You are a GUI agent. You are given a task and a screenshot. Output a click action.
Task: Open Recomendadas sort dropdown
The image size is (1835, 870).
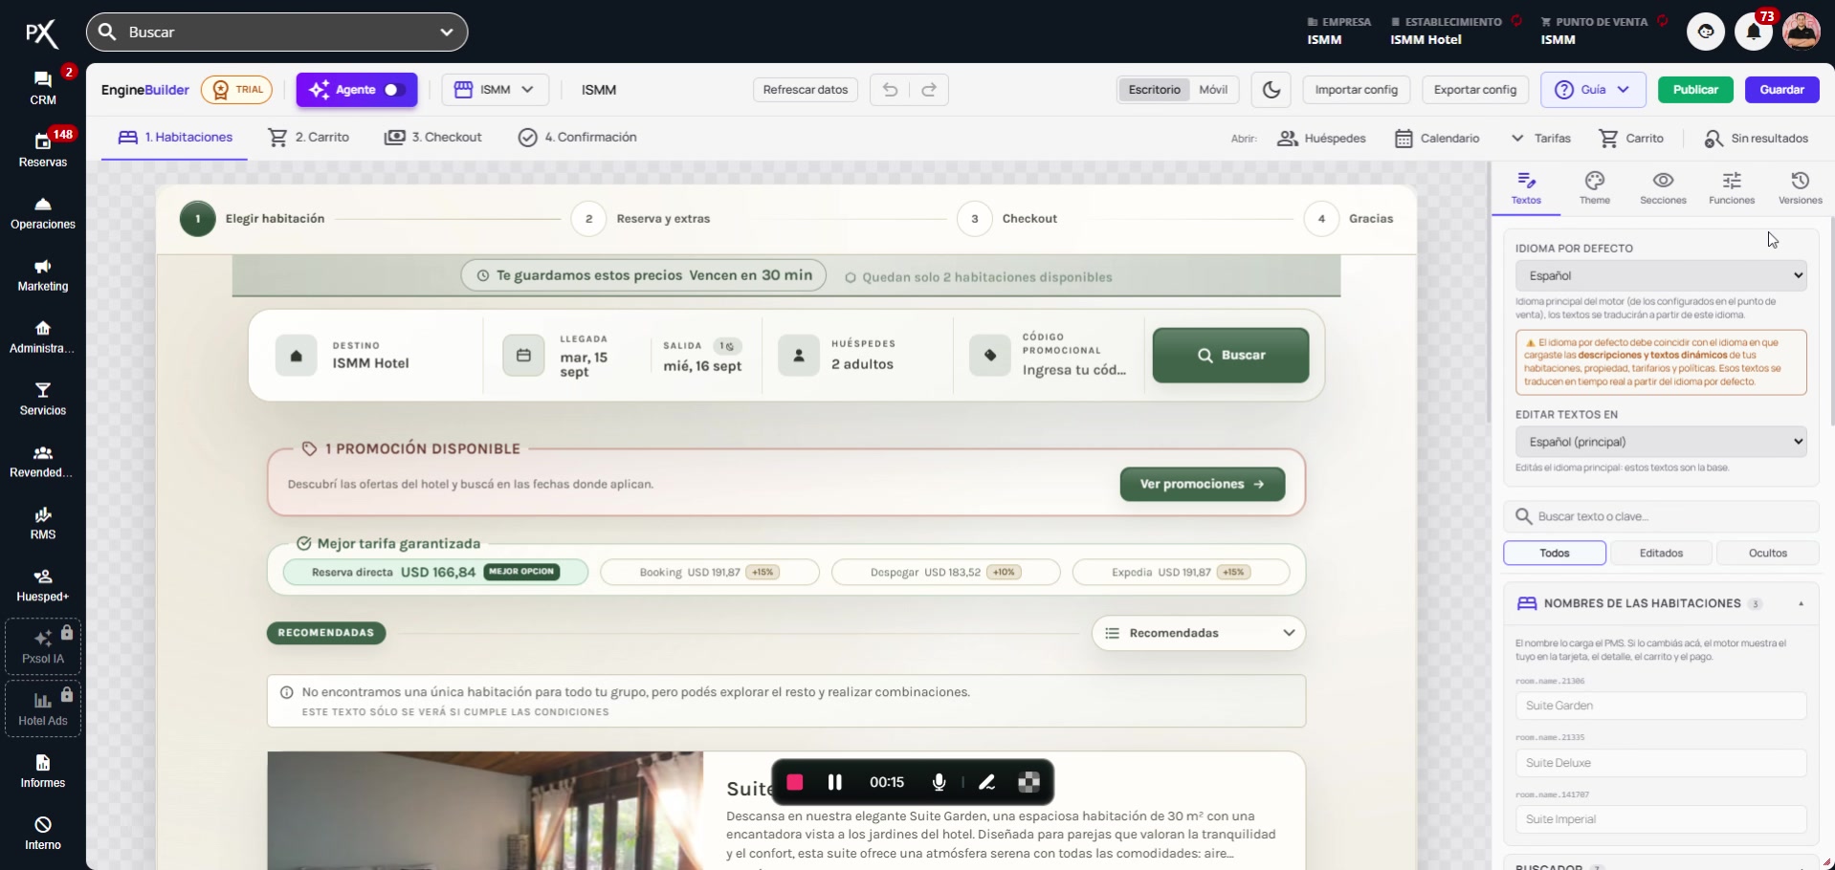(1199, 633)
